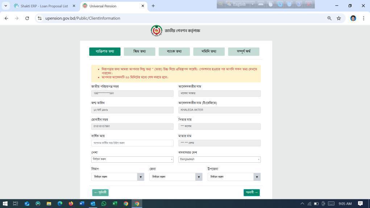
Task: Open the জেলা (district) dropdown
Action: pos(176,177)
